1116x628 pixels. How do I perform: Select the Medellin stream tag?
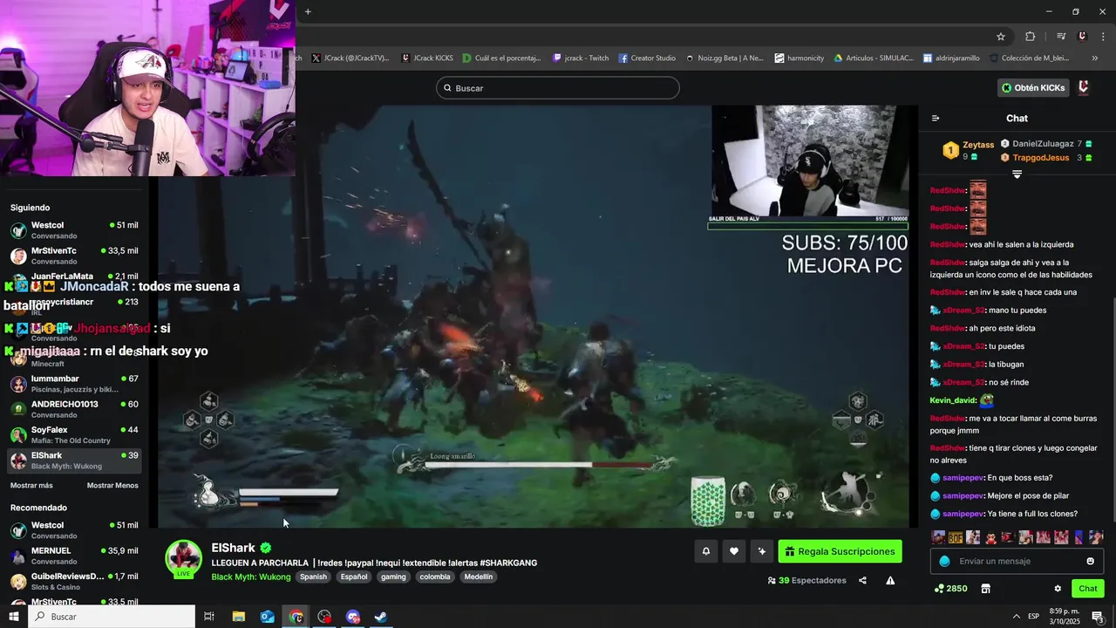pyautogui.click(x=479, y=577)
